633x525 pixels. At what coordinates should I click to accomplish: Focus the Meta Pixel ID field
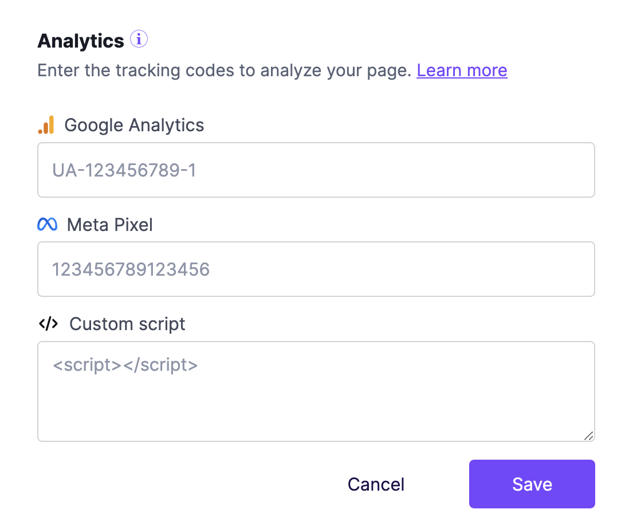316,269
